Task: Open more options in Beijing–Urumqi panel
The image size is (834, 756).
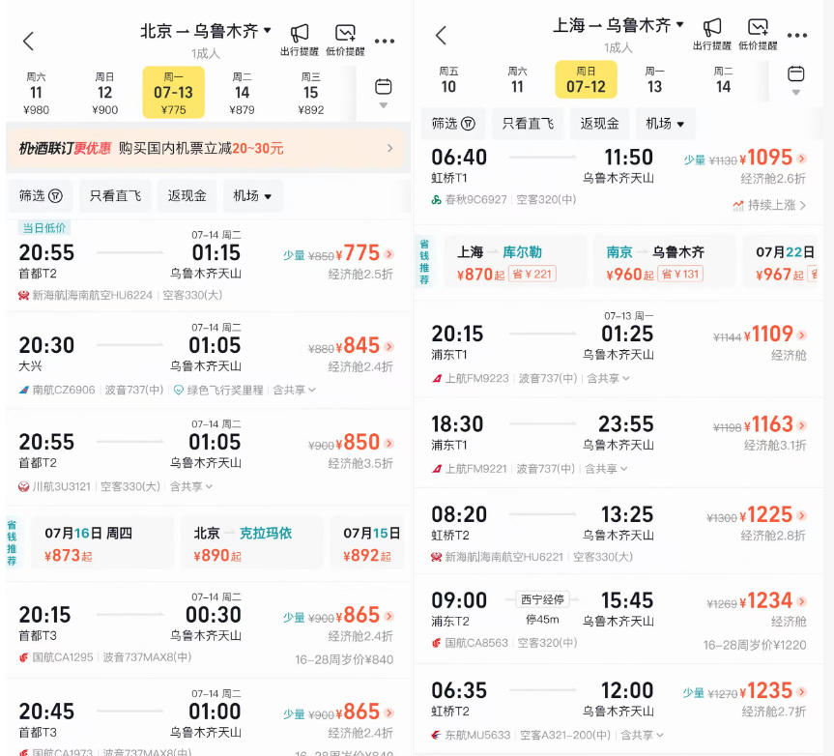Action: [x=384, y=41]
